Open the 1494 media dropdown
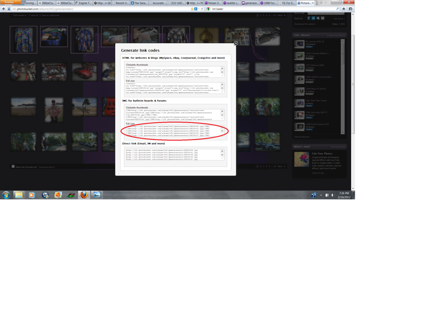 [x=19, y=15]
